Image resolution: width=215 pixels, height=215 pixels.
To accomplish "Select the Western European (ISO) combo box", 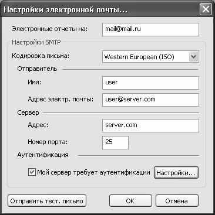I will 150,57.
